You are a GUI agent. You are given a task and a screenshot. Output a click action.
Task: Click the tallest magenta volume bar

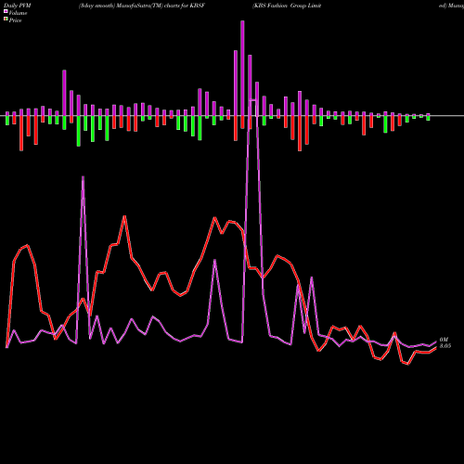click(242, 69)
